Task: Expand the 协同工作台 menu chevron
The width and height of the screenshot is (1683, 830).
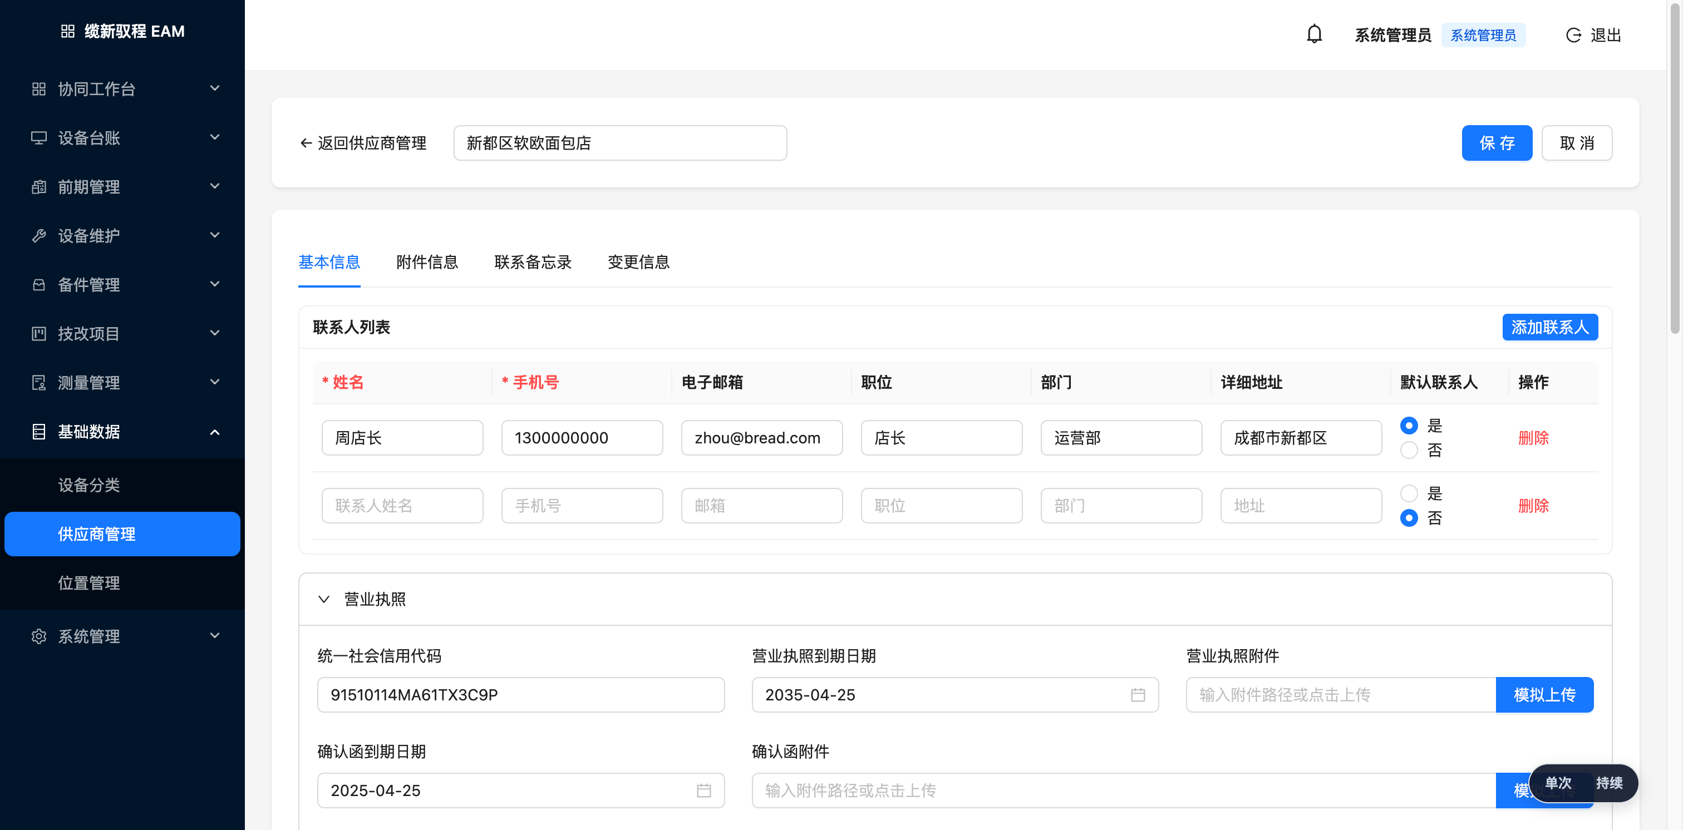Action: click(214, 88)
